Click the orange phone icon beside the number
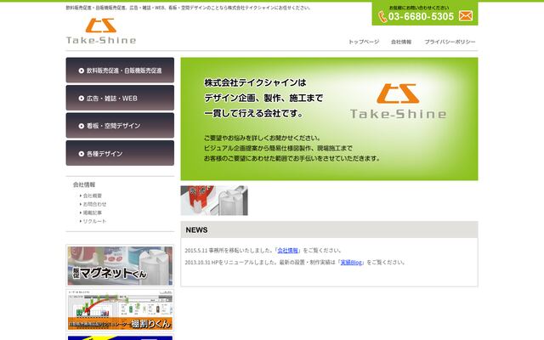The width and height of the screenshot is (544, 340). [382, 16]
